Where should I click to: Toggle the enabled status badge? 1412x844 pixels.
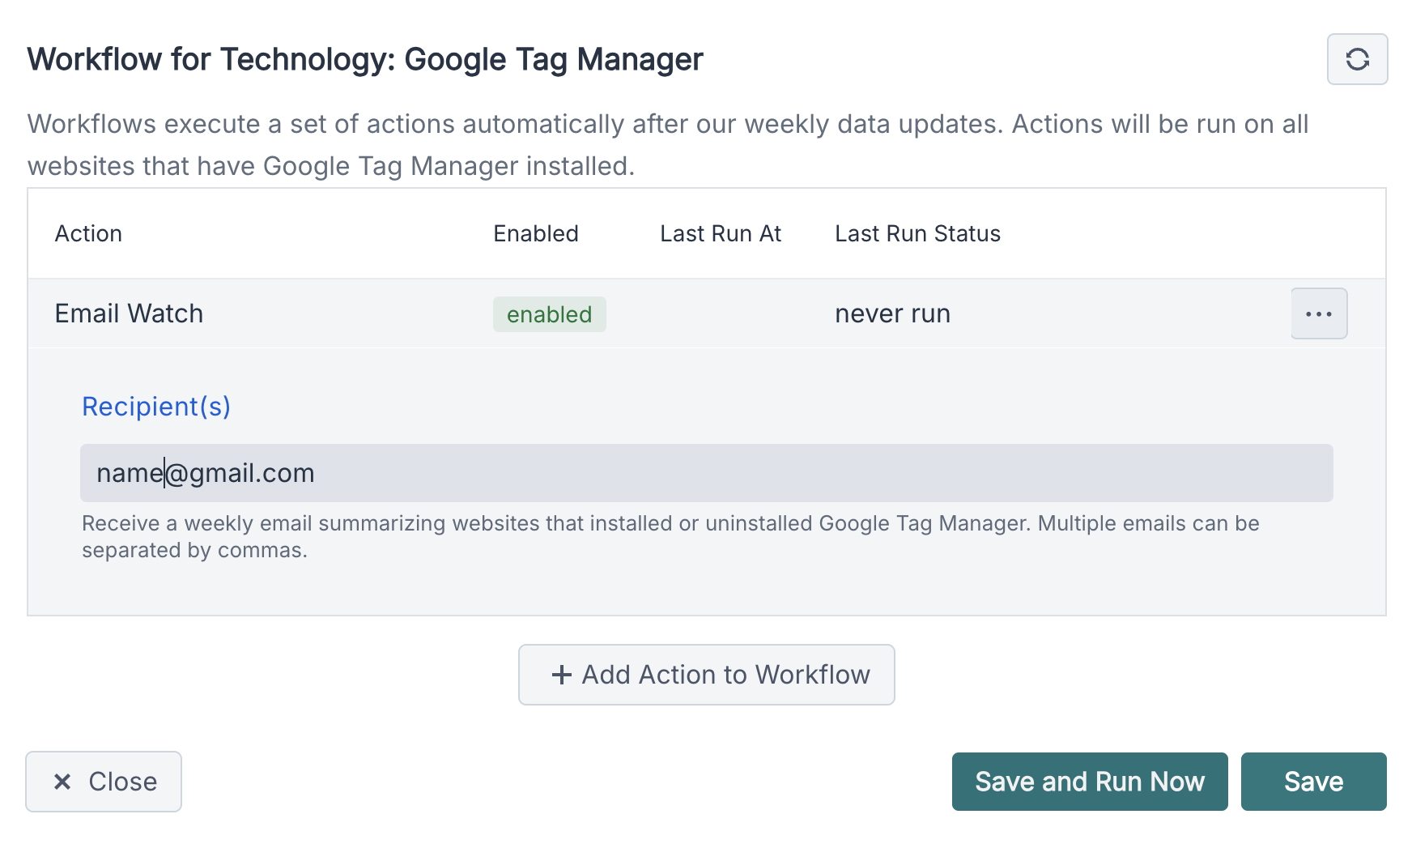click(x=549, y=314)
